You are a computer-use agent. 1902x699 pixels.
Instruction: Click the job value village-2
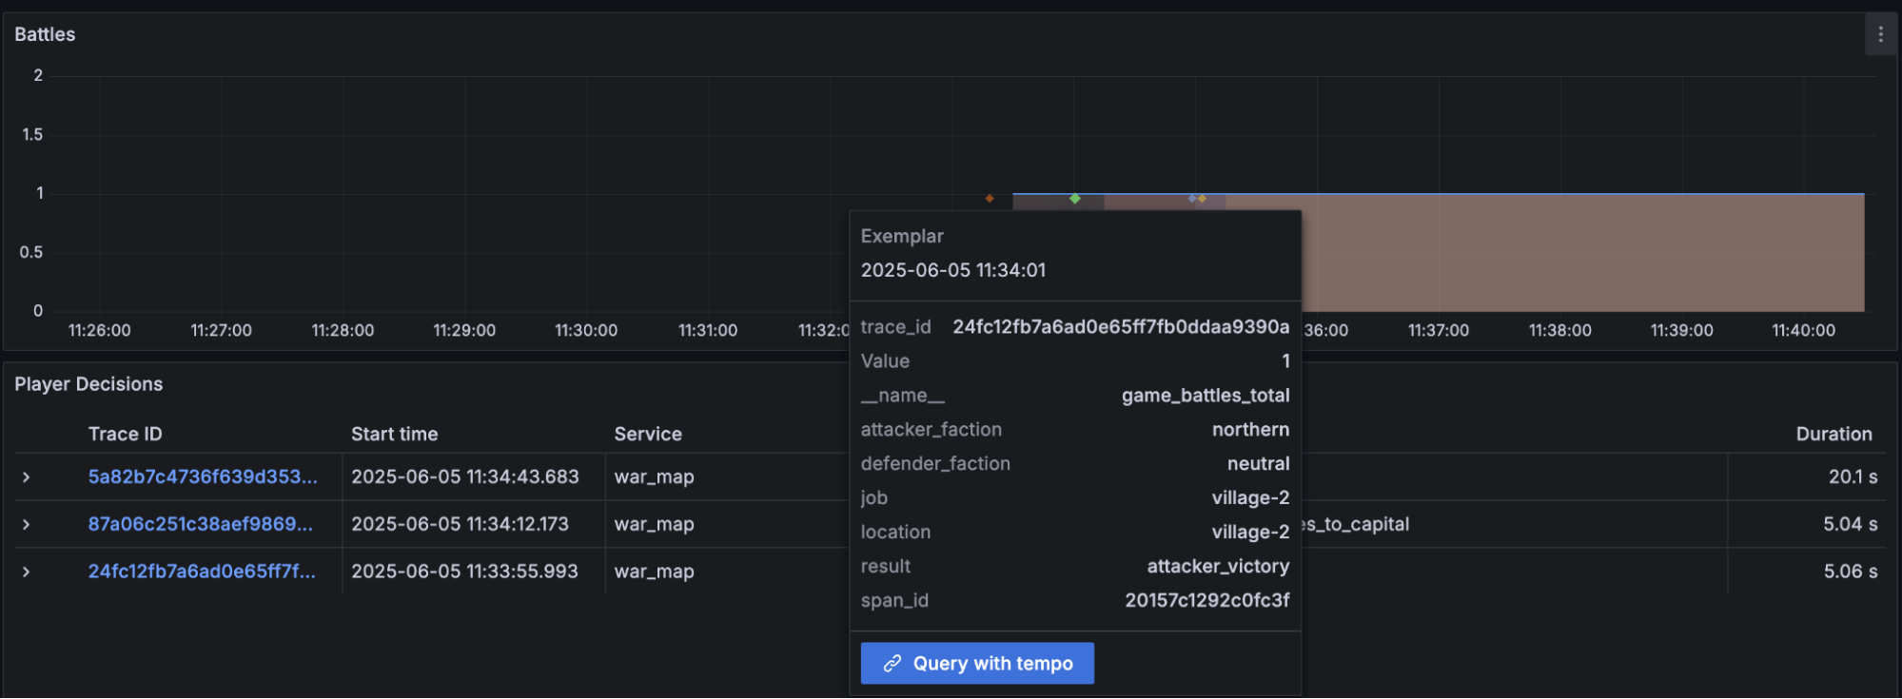pos(1250,497)
